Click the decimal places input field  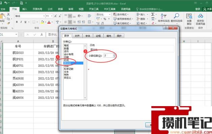(x=108, y=55)
